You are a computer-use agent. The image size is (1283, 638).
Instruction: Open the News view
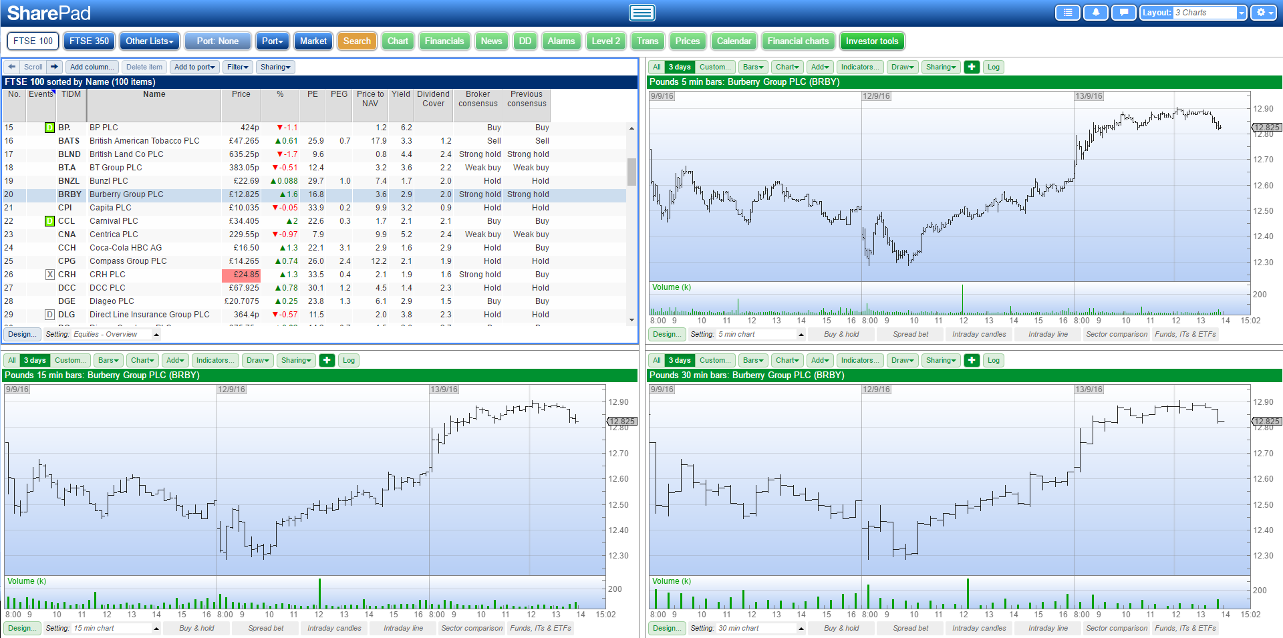[x=491, y=41]
